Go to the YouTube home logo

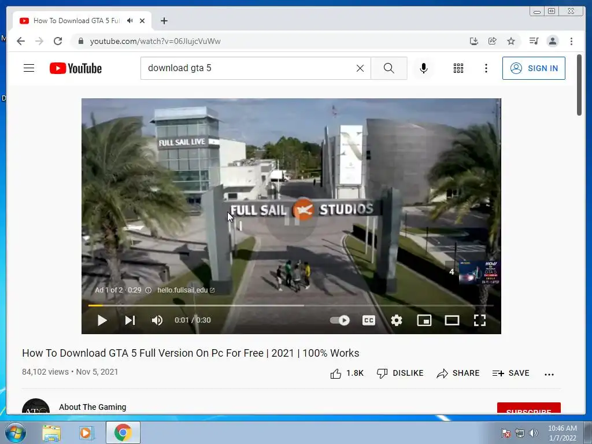pos(76,68)
